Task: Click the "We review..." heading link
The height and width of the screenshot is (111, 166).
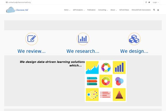Action: (x=32, y=51)
